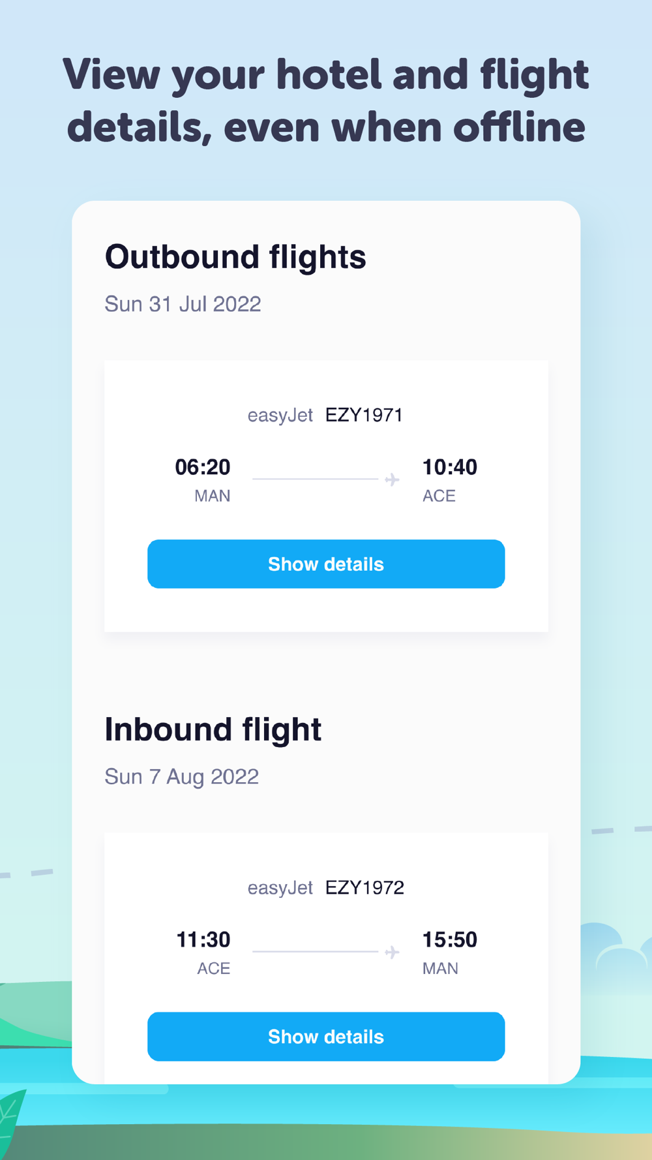Tap outbound easyJet airline label
This screenshot has width=652, height=1160.
pyautogui.click(x=280, y=415)
